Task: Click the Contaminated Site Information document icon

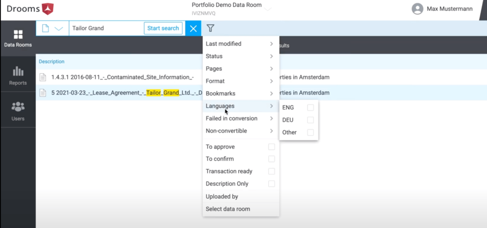Action: click(43, 77)
